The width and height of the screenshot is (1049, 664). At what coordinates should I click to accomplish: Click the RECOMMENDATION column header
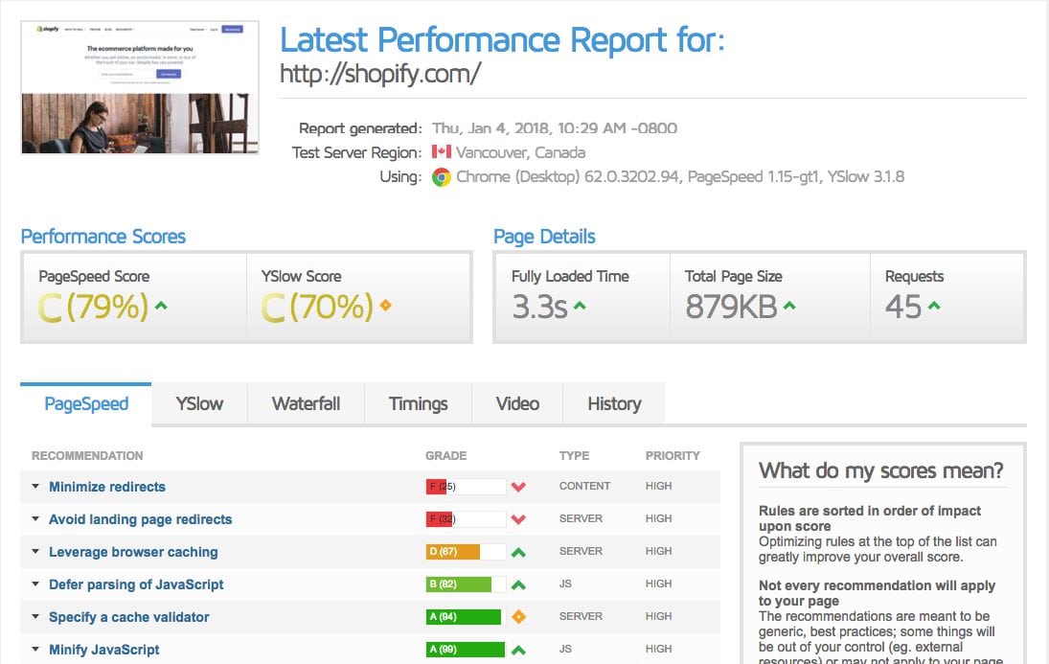tap(87, 456)
